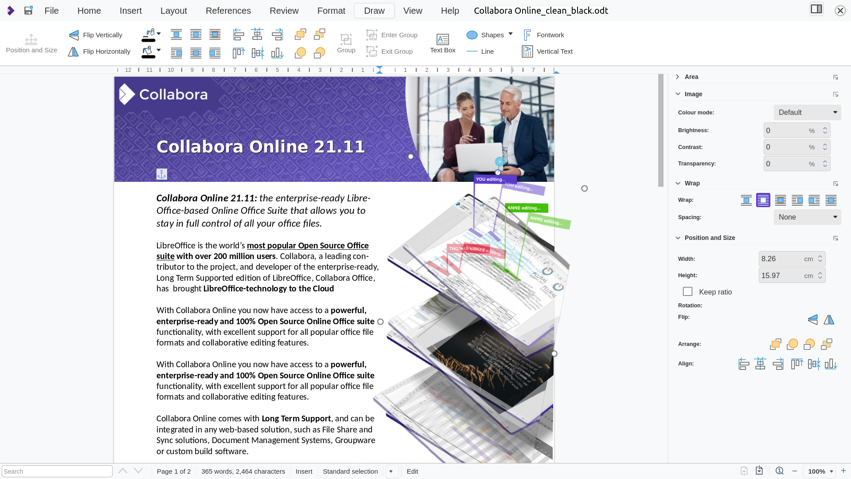Collapse the Image section
This screenshot has width=851, height=479.
pyautogui.click(x=678, y=94)
